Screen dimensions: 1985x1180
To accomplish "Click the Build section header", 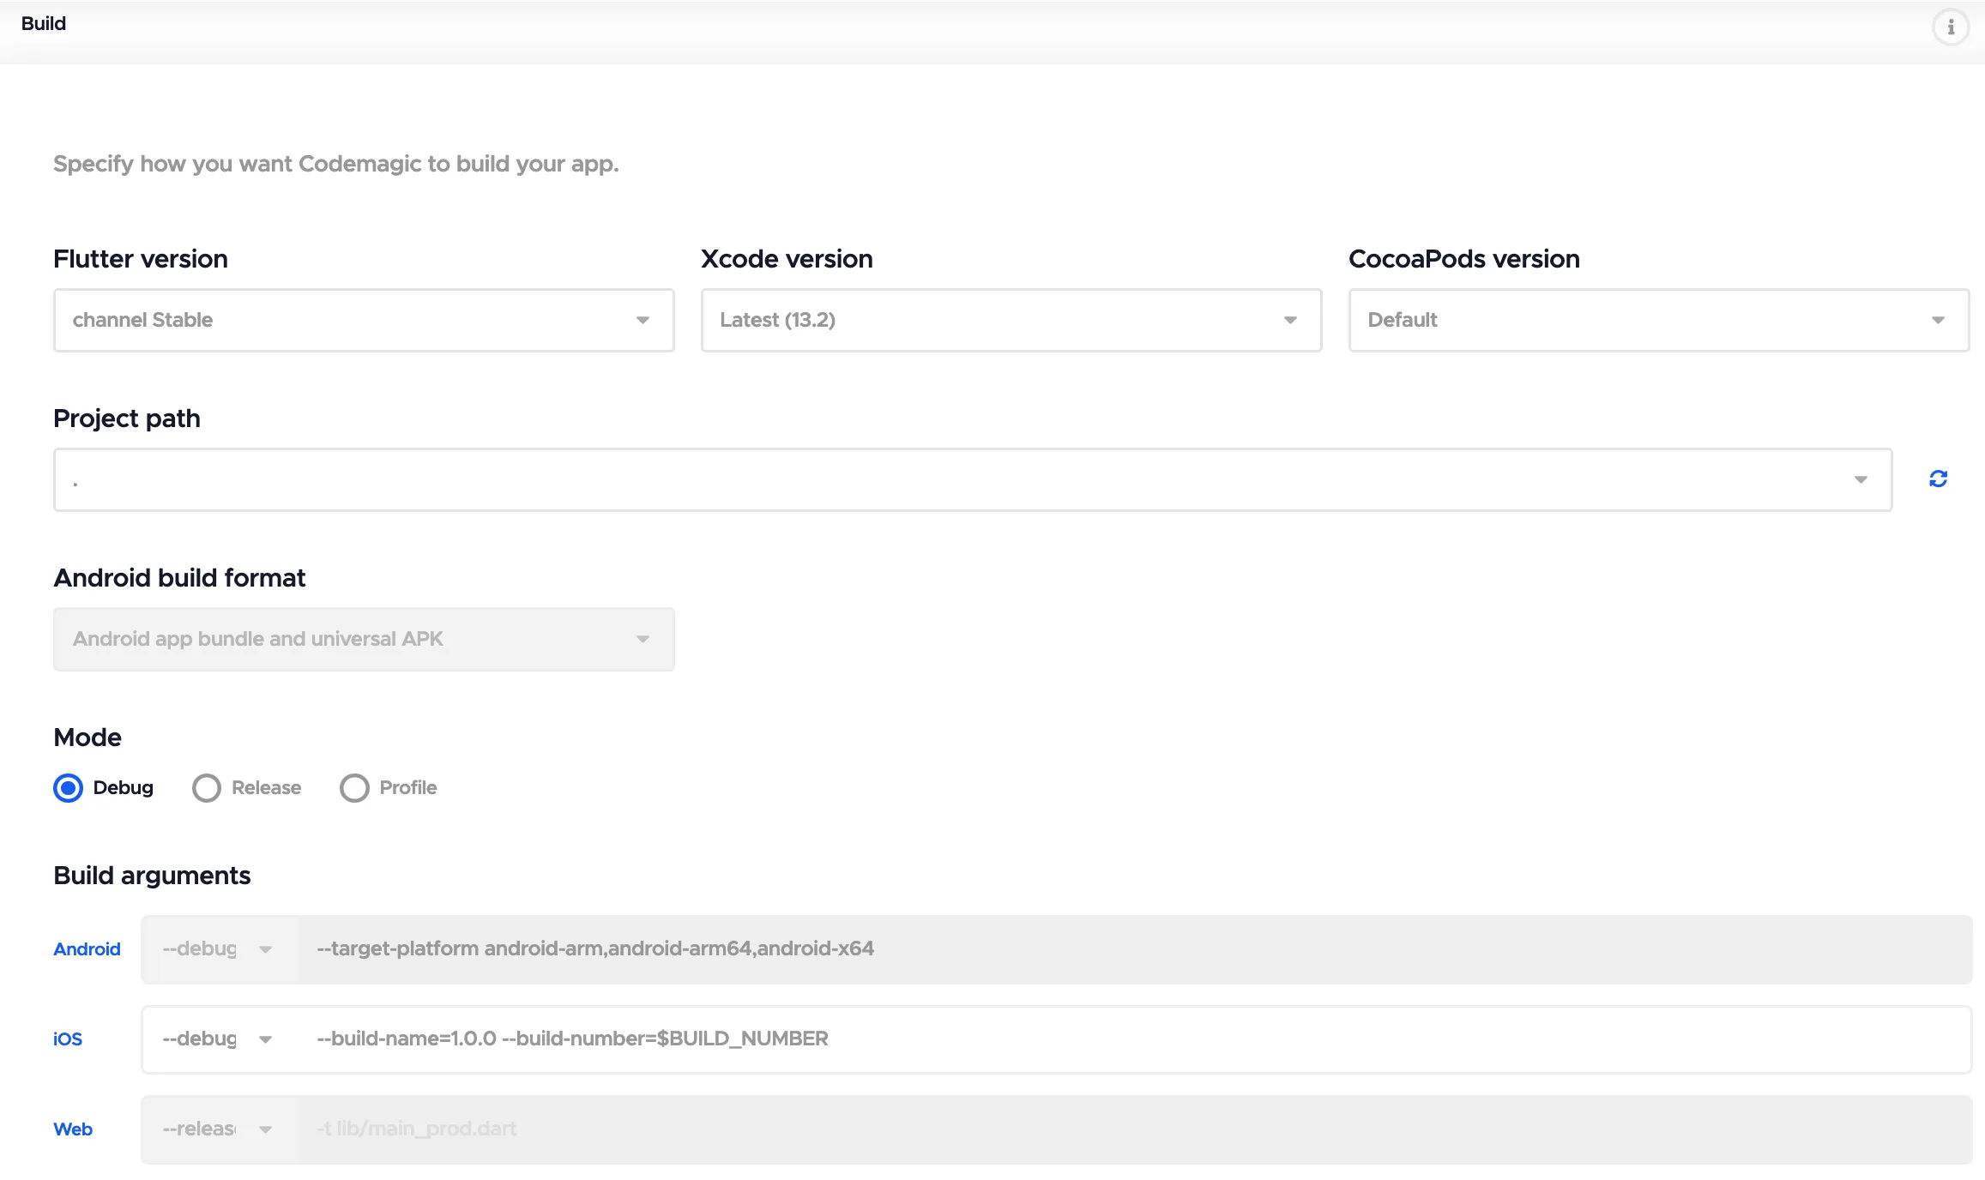I will pyautogui.click(x=44, y=24).
